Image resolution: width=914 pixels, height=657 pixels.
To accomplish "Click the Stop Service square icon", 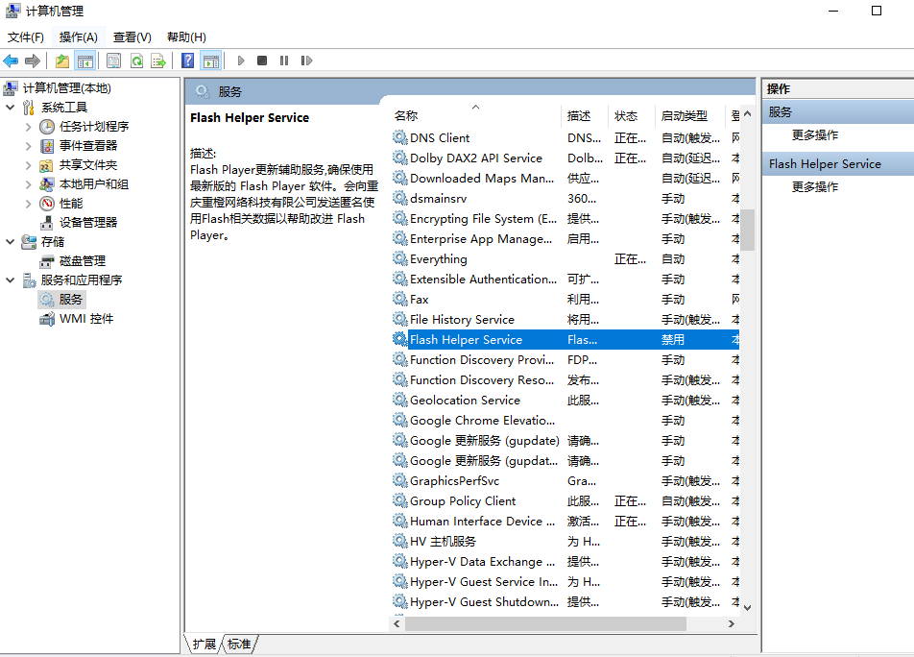I will [262, 61].
